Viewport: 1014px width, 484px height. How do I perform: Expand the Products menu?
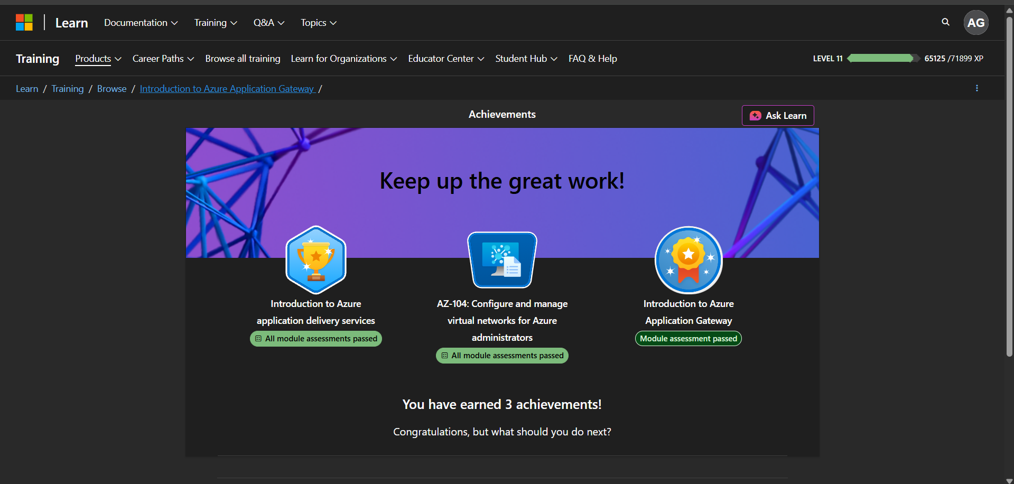click(98, 59)
